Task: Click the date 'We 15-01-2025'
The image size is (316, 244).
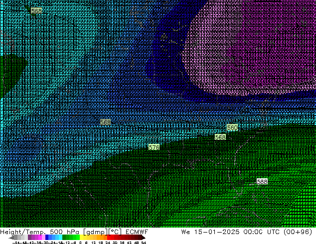Action: tap(210, 232)
